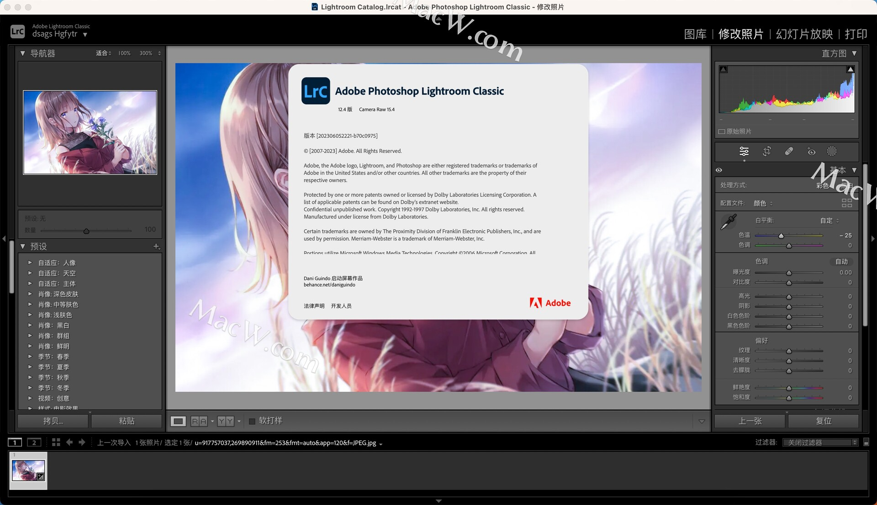Switch to R/A reference view
The image size is (877, 505).
pyautogui.click(x=199, y=421)
